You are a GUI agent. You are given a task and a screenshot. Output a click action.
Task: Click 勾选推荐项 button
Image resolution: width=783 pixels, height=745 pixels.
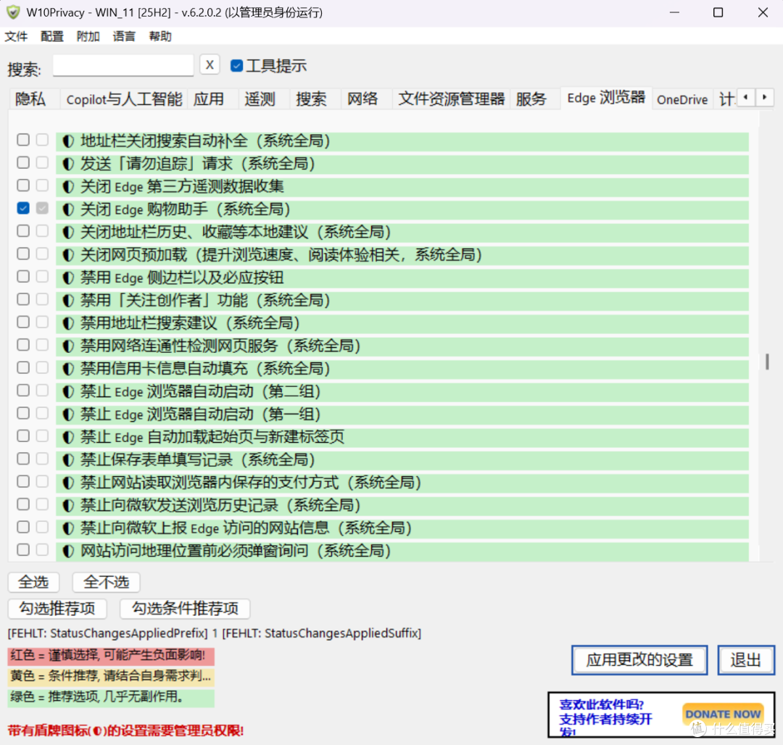pos(57,609)
